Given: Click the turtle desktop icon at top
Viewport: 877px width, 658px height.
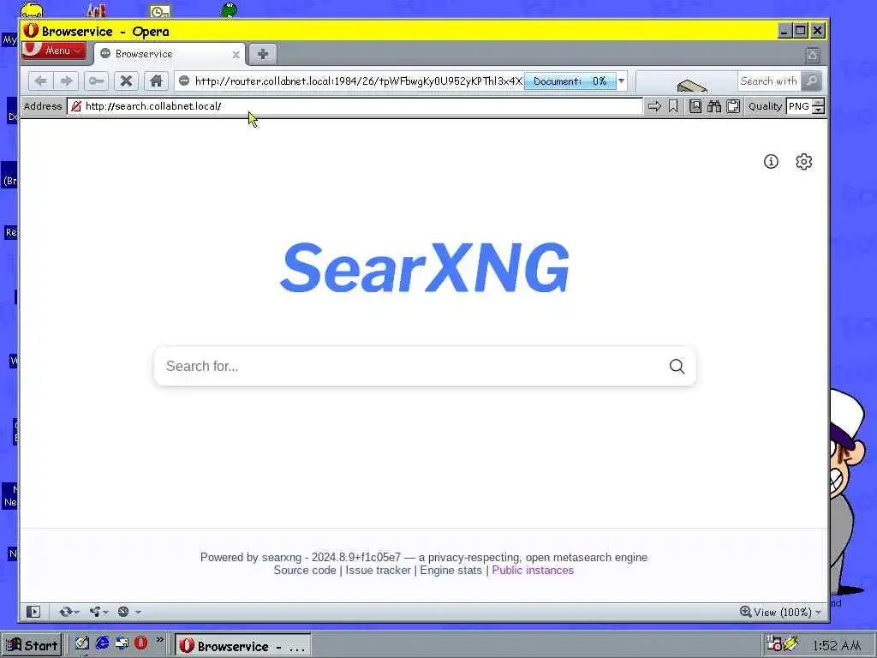Looking at the screenshot, I should click(228, 9).
